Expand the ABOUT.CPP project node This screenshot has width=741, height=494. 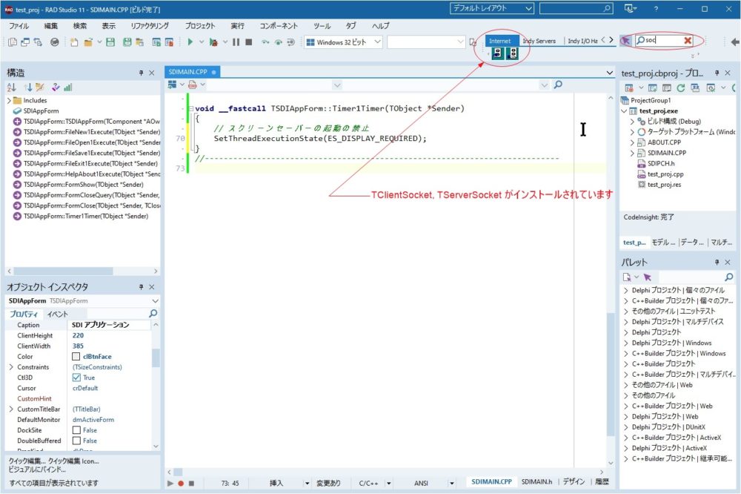[632, 142]
